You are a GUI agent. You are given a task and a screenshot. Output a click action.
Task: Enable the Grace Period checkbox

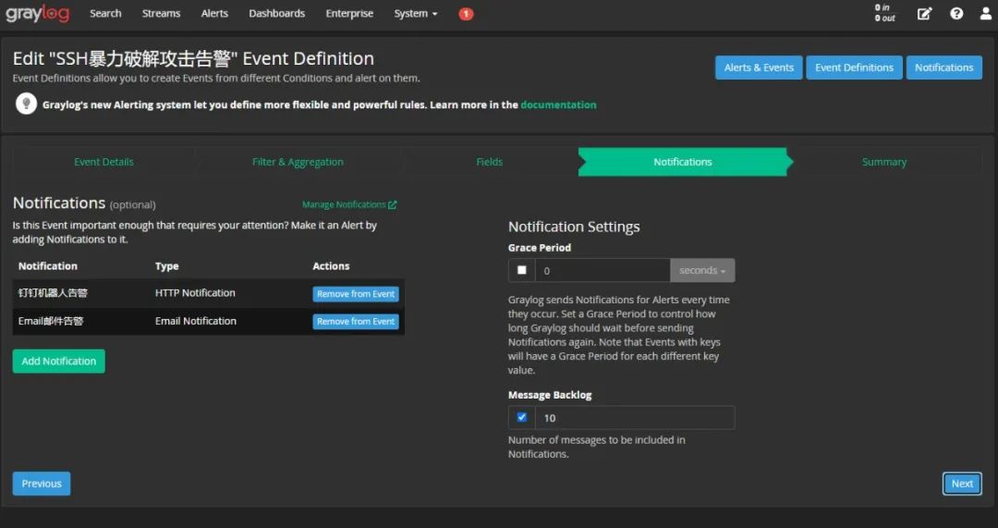521,270
